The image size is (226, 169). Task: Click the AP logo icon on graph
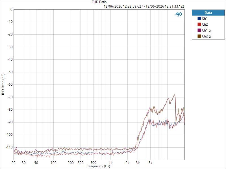click(179, 14)
